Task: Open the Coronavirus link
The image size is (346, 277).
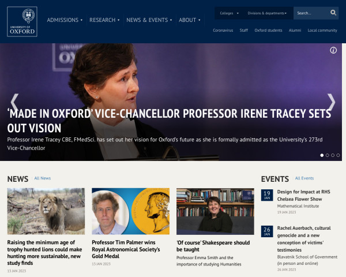Action: pos(223,30)
